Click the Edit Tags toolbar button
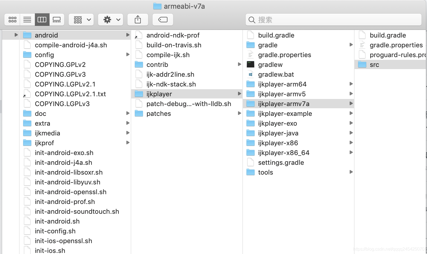Viewport: 427px width, 254px height. [x=163, y=20]
